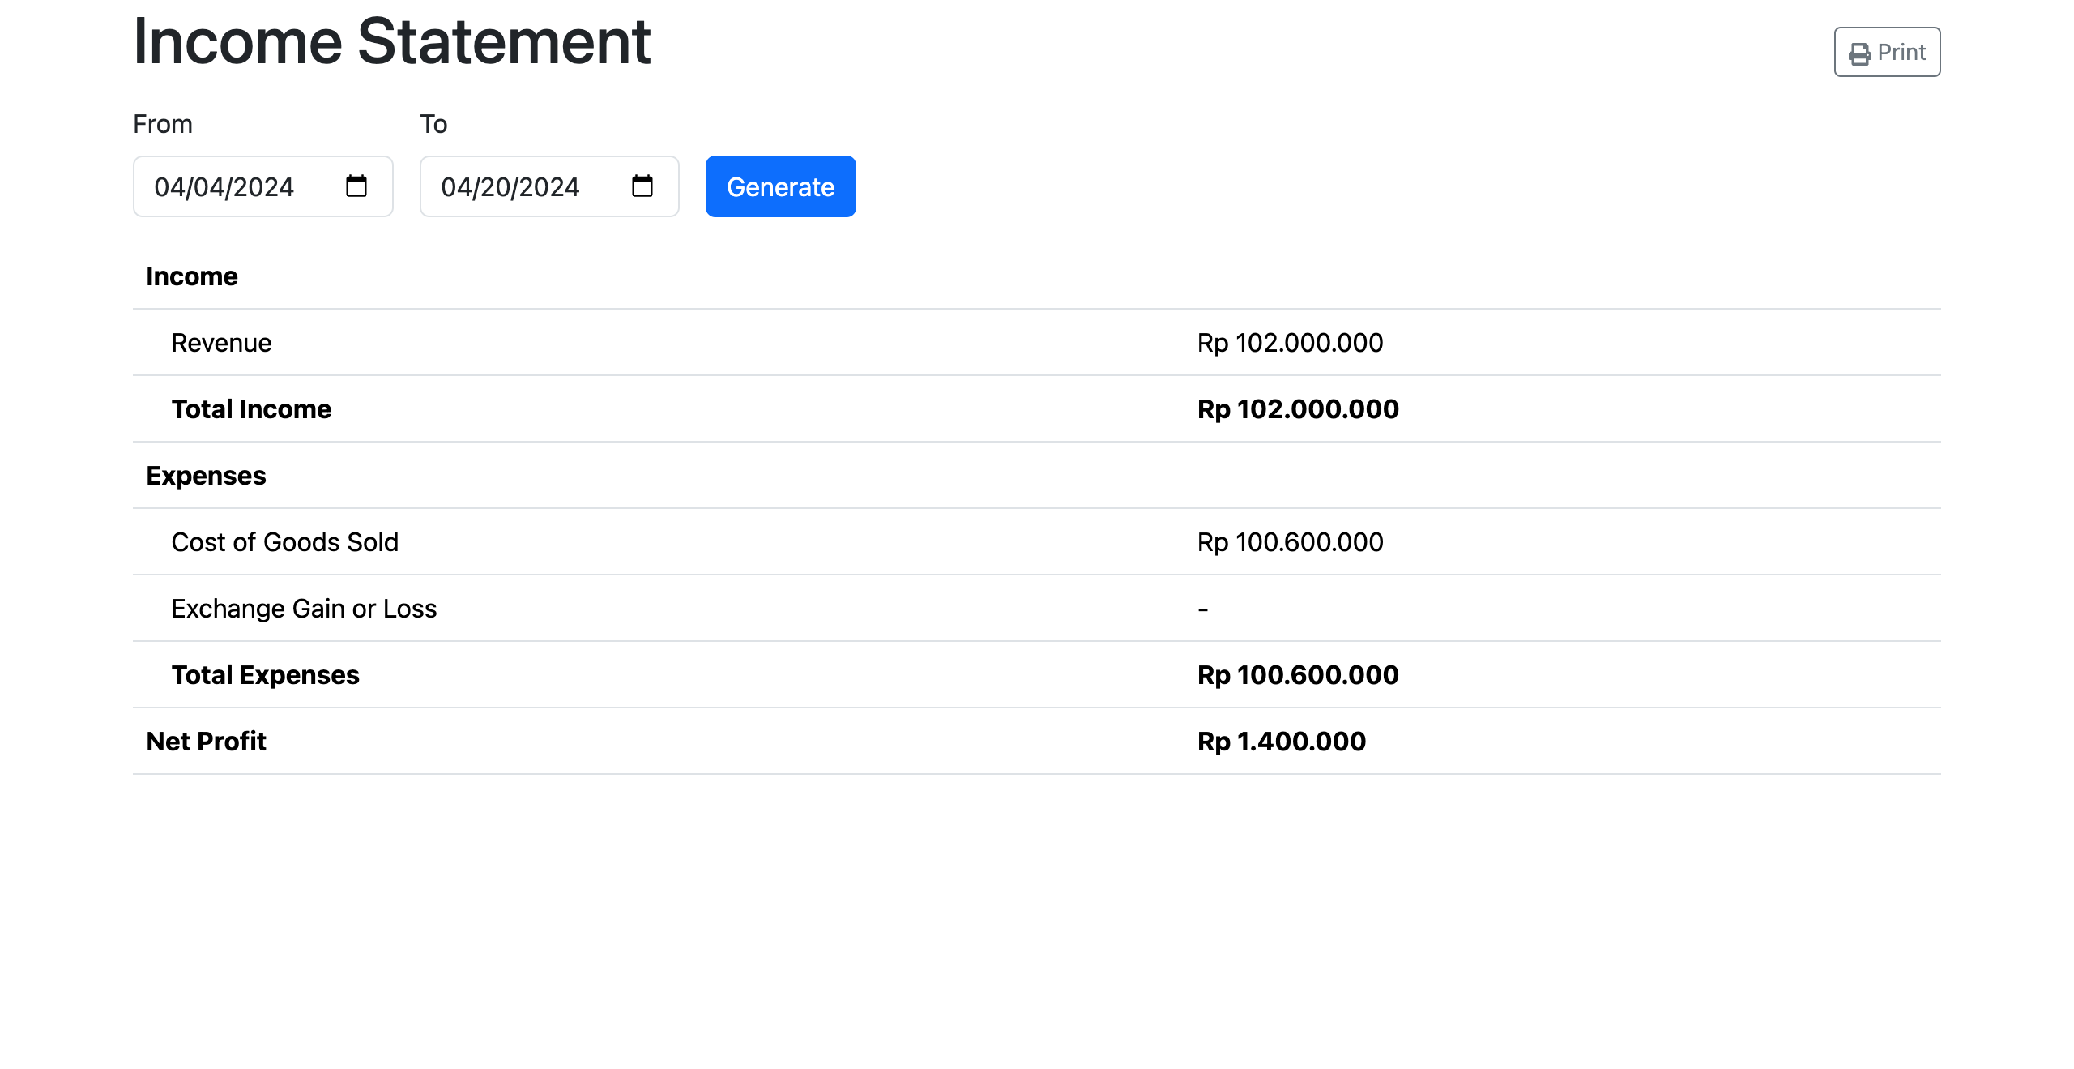Focus the To date field 04/20/2024
This screenshot has width=2074, height=1069.
click(x=548, y=186)
